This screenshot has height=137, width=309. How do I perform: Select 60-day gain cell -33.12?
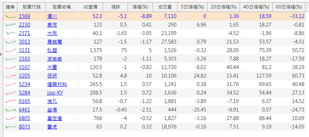click(289, 16)
